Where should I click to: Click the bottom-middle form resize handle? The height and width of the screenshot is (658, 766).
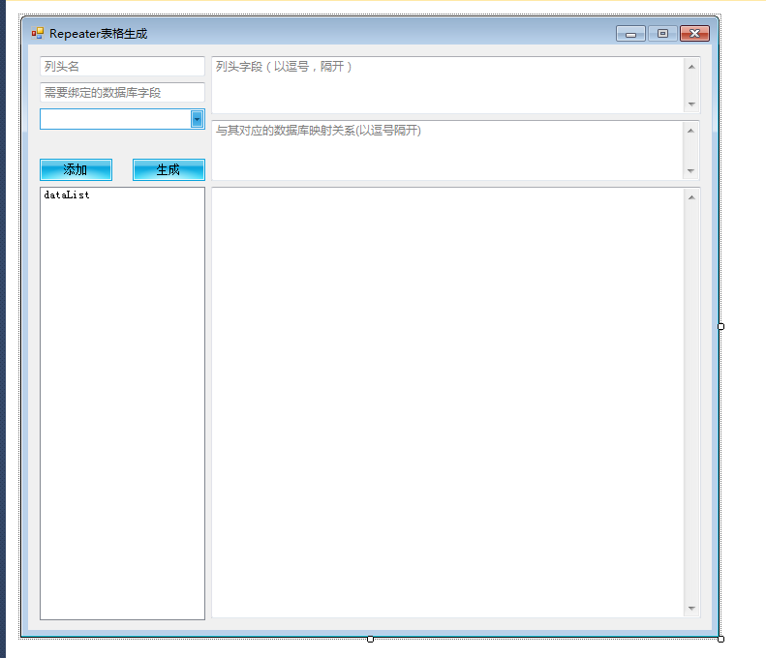(370, 639)
